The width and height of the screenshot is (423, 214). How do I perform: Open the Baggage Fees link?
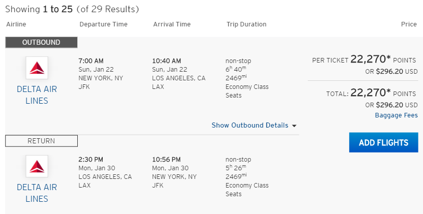pyautogui.click(x=396, y=115)
